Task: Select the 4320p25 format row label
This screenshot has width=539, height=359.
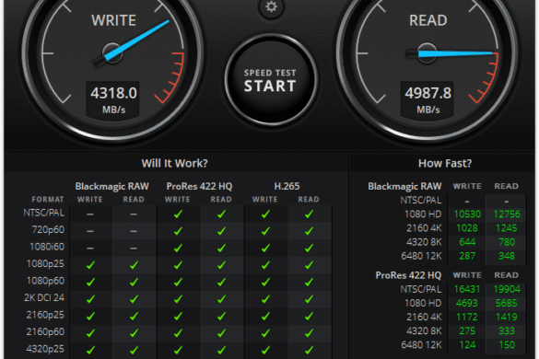Action: [x=45, y=349]
